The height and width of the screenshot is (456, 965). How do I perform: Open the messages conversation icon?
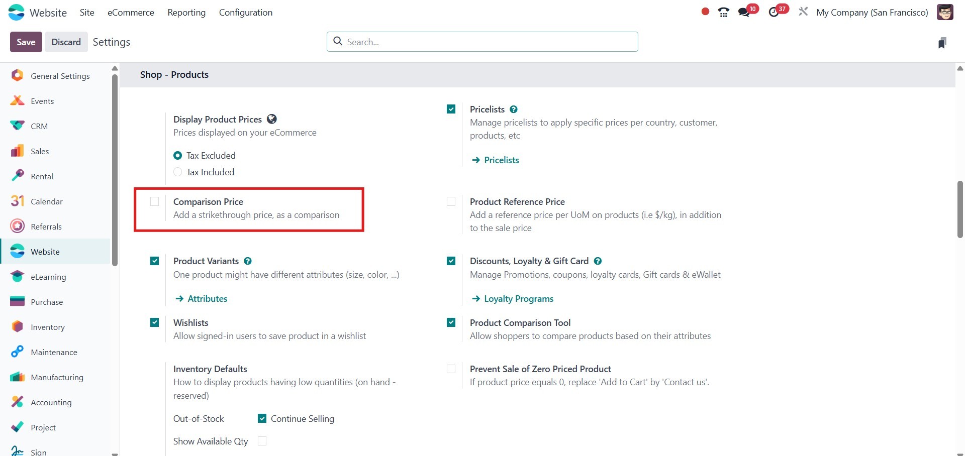(744, 13)
